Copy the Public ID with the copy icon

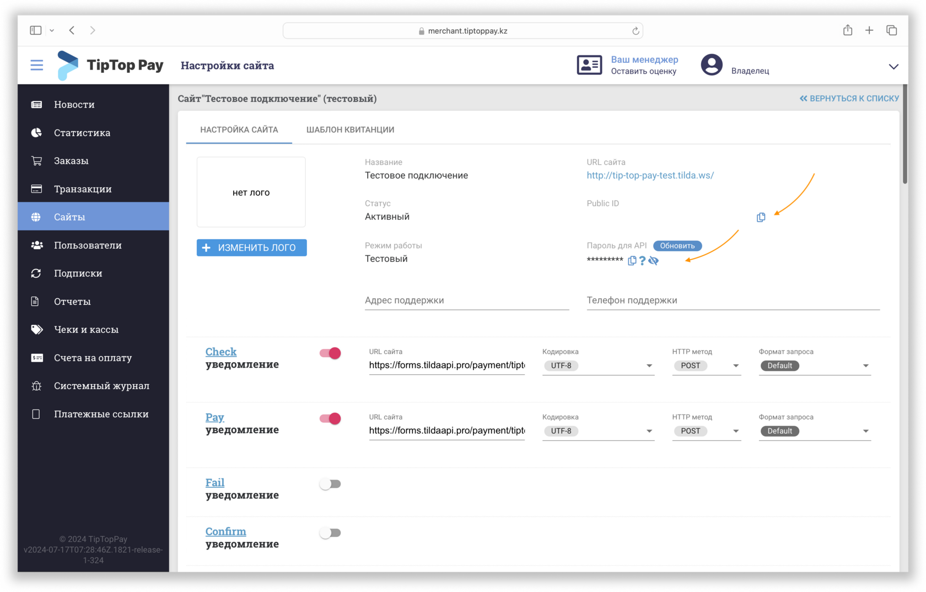761,217
